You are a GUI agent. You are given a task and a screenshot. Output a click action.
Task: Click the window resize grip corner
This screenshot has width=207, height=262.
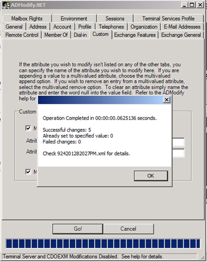pos(202,257)
